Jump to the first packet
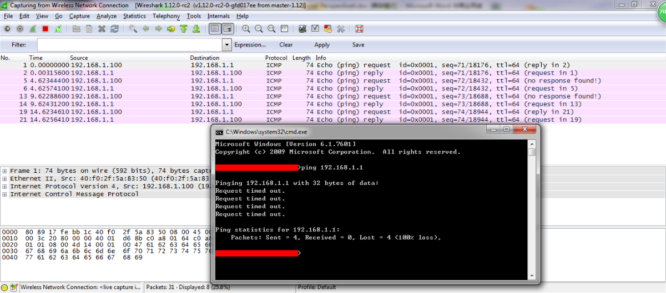This screenshot has height=293, width=666. (x=183, y=28)
